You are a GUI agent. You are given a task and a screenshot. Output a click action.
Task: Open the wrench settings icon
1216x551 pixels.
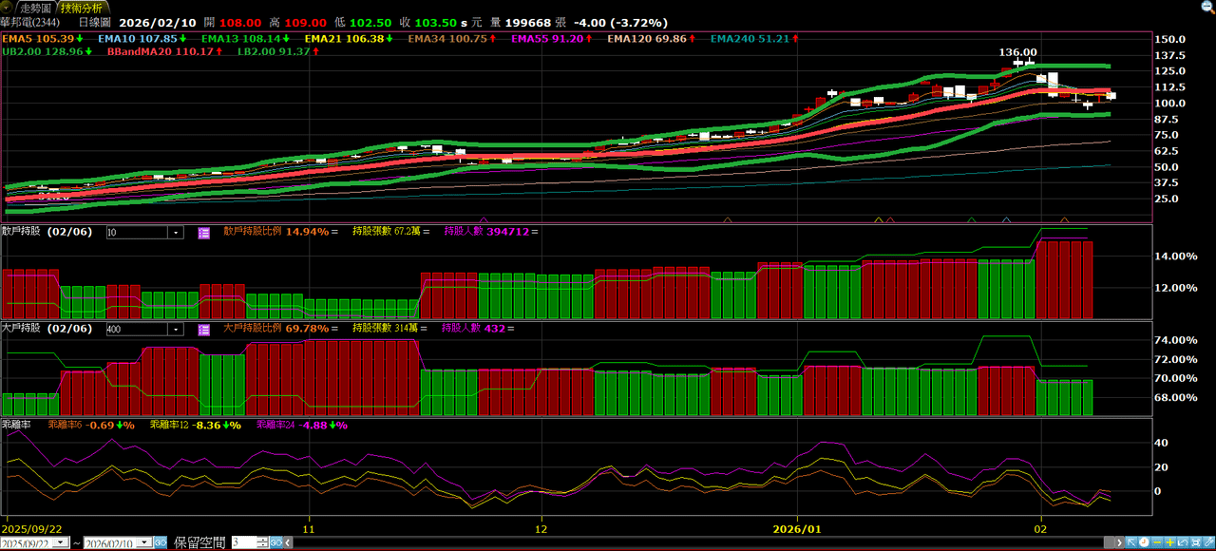click(1208, 542)
